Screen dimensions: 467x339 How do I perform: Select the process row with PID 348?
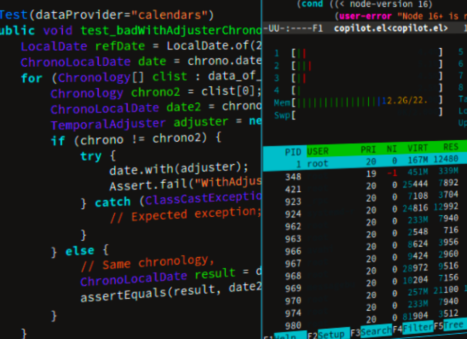click(365, 174)
